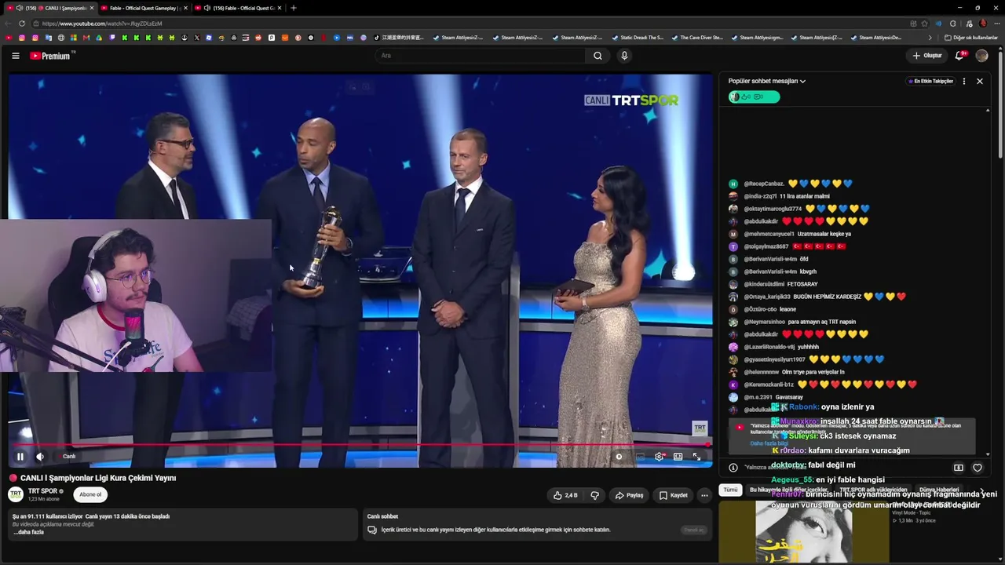
Task: Click the heart reaction under chat
Action: pos(978,468)
